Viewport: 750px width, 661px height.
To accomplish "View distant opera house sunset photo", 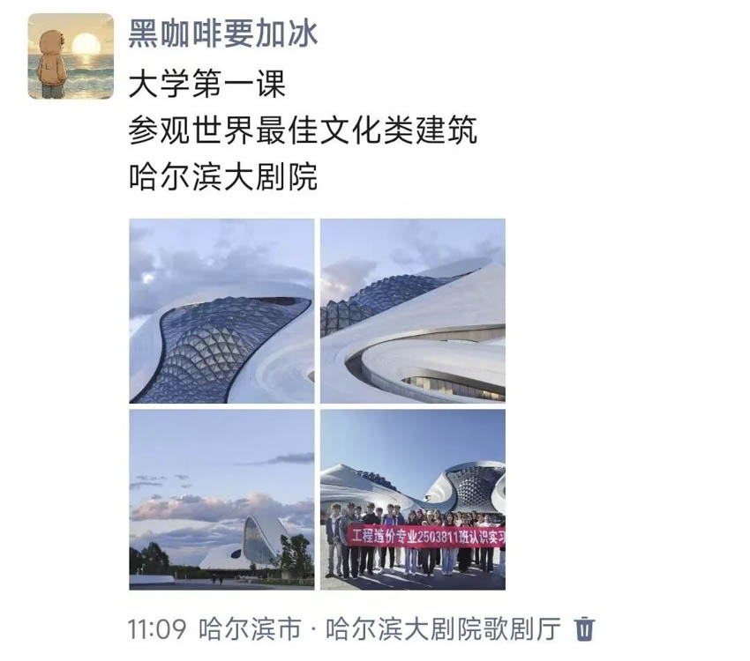I will (x=221, y=500).
